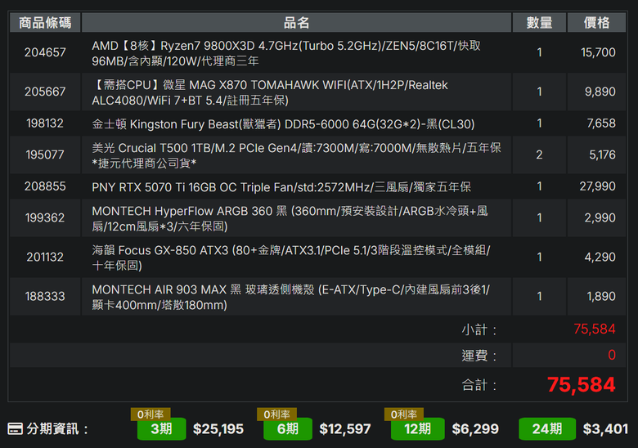The image size is (638, 448).
Task: Click the subtotal value in the 小計 row
Action: pyautogui.click(x=595, y=329)
